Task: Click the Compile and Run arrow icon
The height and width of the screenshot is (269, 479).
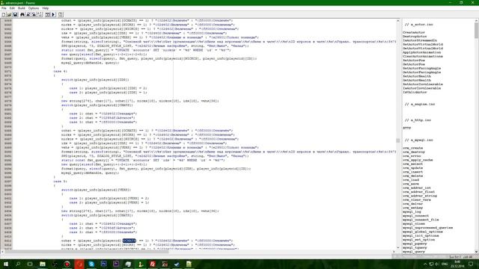Action: click(53, 14)
